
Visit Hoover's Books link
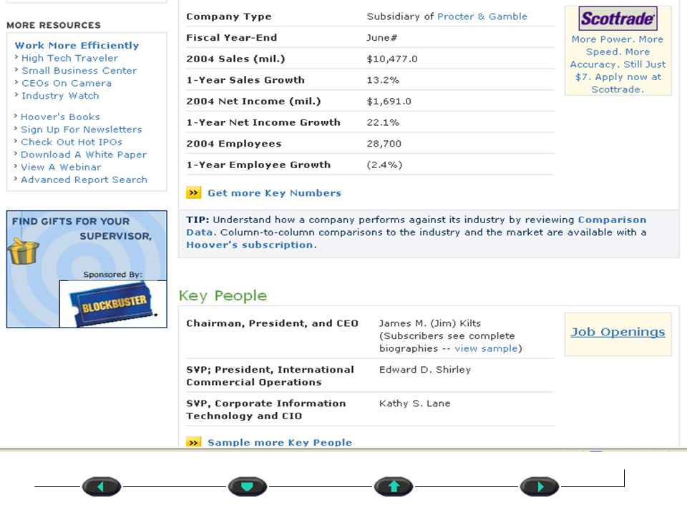[60, 117]
